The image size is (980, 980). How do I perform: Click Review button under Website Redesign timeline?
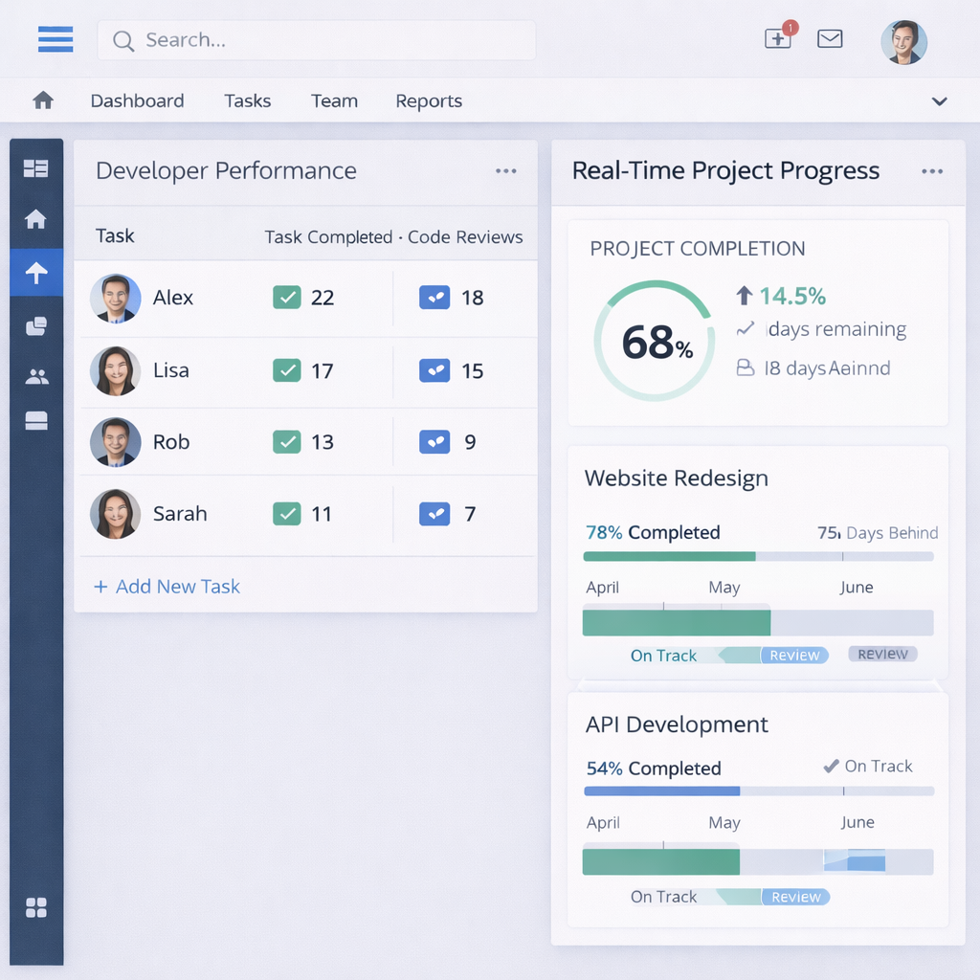tap(794, 656)
